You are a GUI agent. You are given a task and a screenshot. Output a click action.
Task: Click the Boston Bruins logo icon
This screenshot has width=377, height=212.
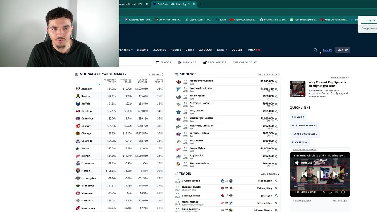(x=78, y=96)
